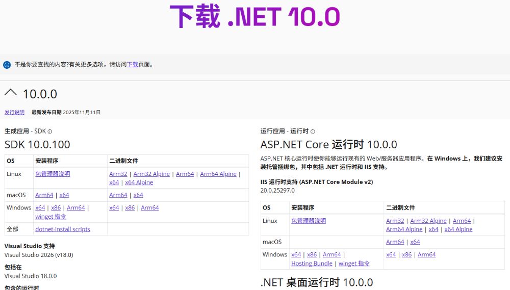This screenshot has width=510, height=290.
Task: Download ASP.NET Core macOS x64 binary
Action: click(415, 242)
